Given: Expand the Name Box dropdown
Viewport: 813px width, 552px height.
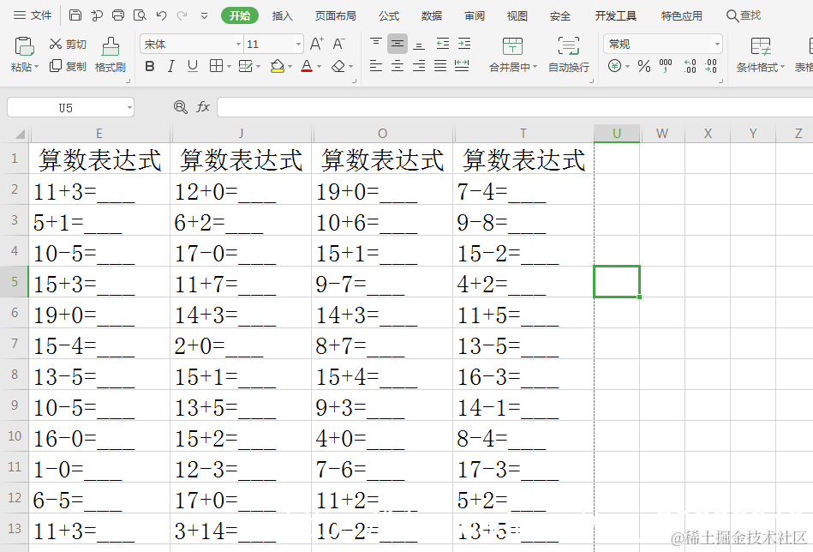Looking at the screenshot, I should (129, 108).
